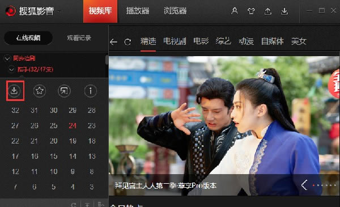The image size is (340, 207).
Task: Open the skin shirt icon
Action: (251, 11)
